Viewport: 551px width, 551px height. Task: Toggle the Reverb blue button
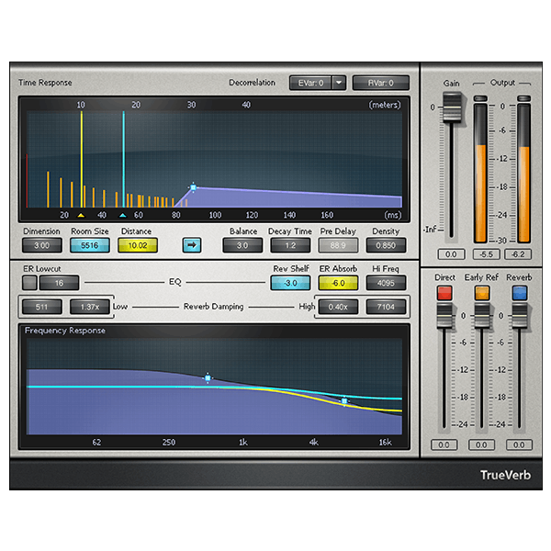pyautogui.click(x=519, y=292)
